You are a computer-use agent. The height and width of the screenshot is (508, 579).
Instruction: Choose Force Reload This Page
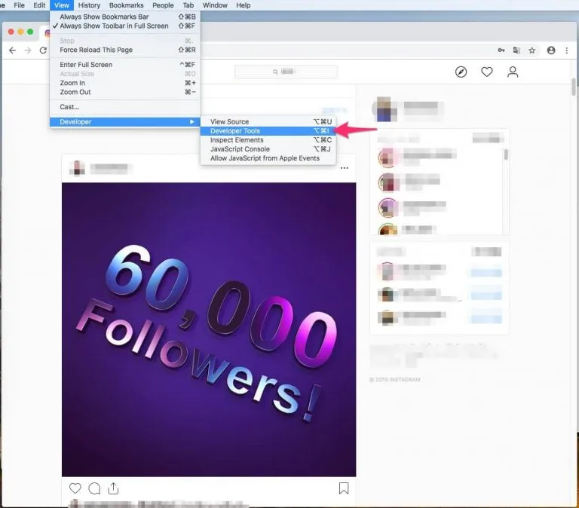coord(125,50)
